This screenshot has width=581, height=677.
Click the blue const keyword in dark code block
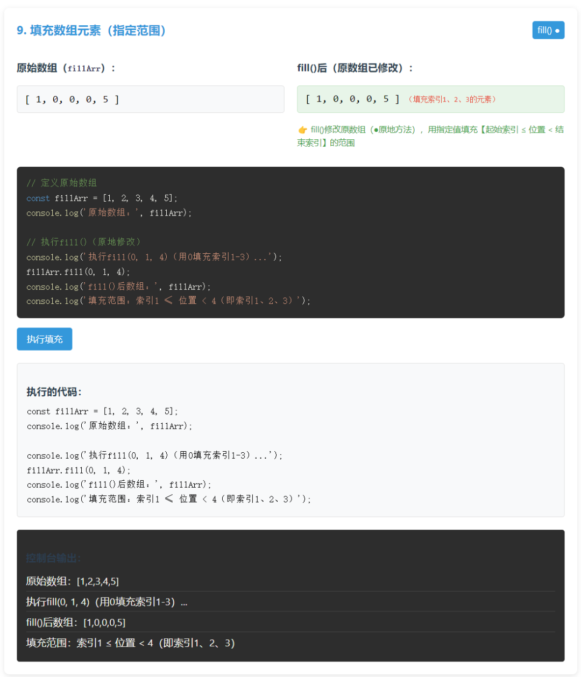pos(38,198)
